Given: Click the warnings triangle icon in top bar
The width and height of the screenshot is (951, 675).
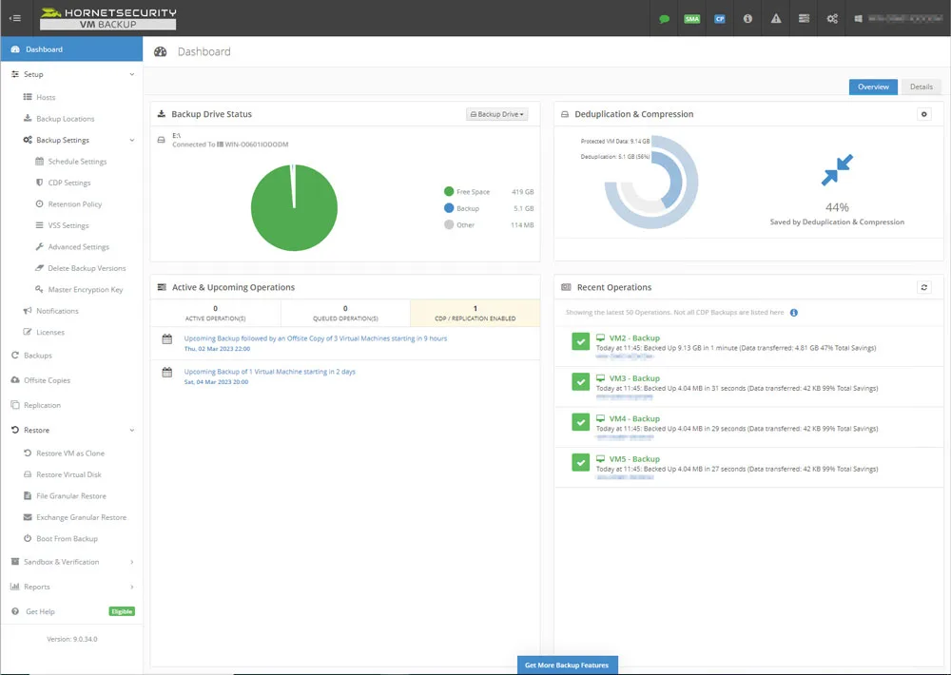Looking at the screenshot, I should (775, 18).
